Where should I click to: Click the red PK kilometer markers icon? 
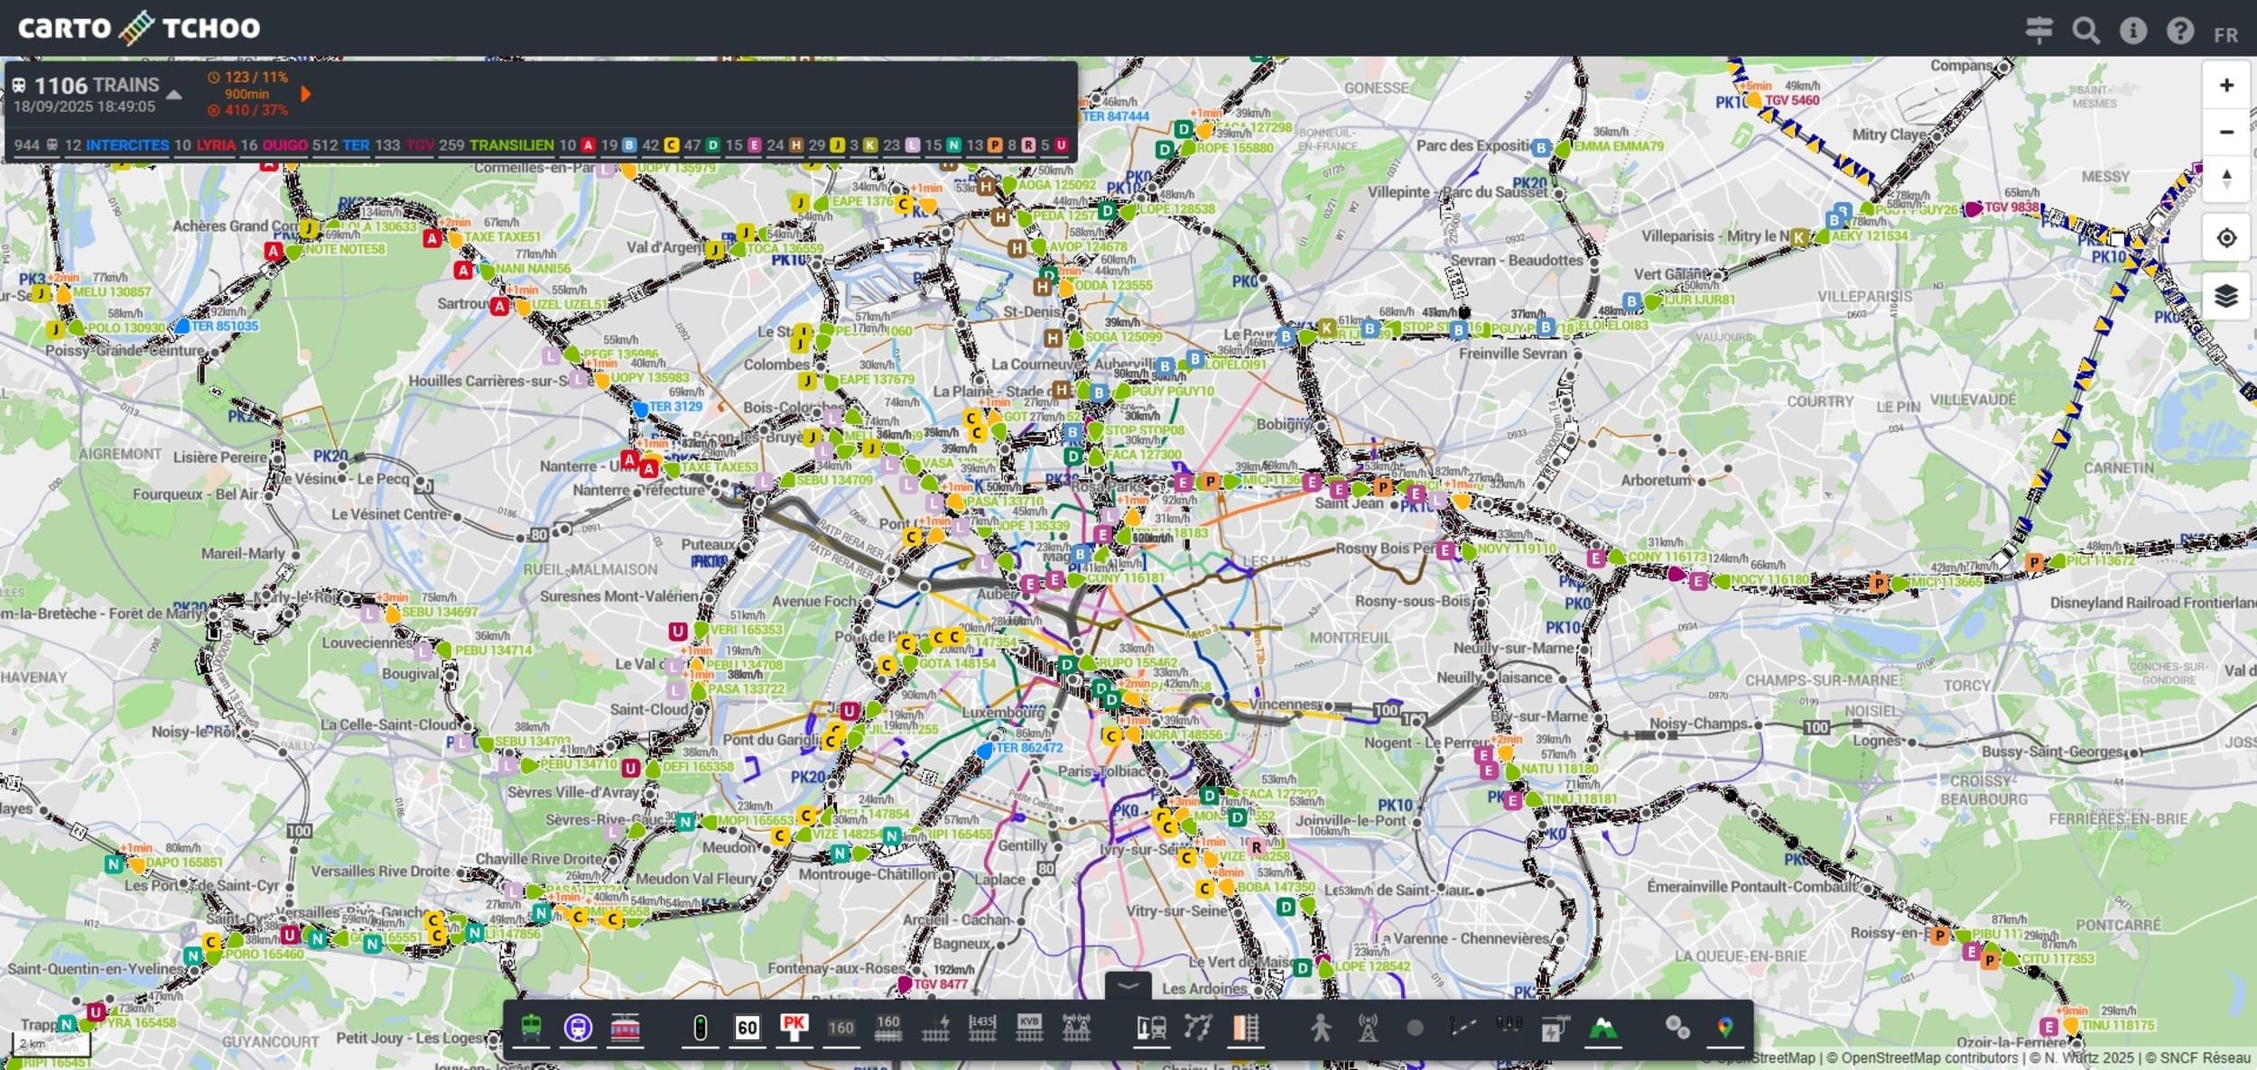click(794, 1028)
